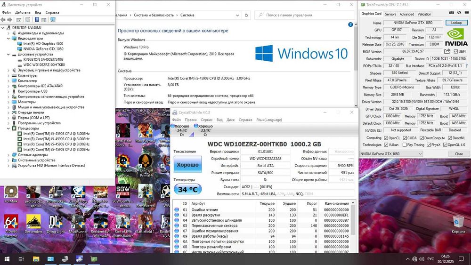Expand Контроллеры USB node
The height and width of the screenshot is (265, 471).
[x=8, y=91]
